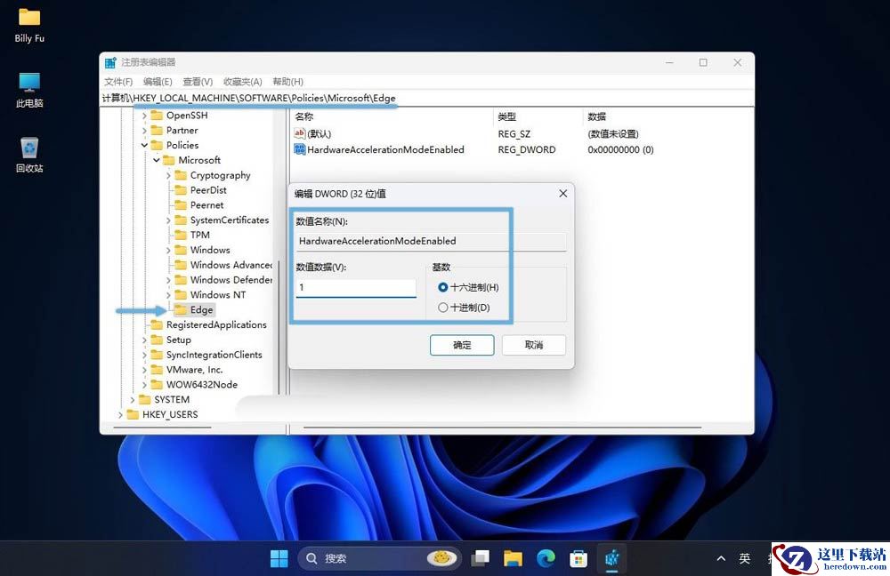The width and height of the screenshot is (890, 576).
Task: Open the 文件(F) menu
Action: (118, 82)
